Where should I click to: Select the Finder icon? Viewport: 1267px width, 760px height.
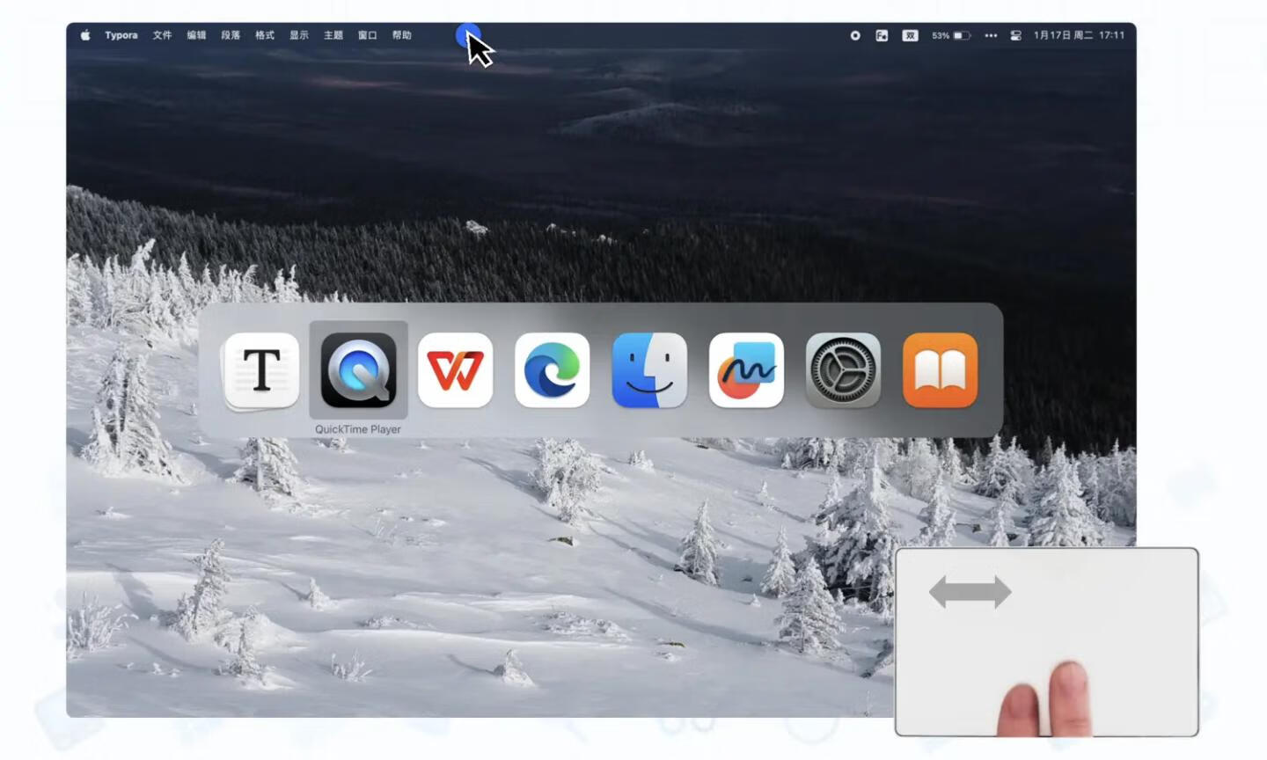tap(649, 370)
